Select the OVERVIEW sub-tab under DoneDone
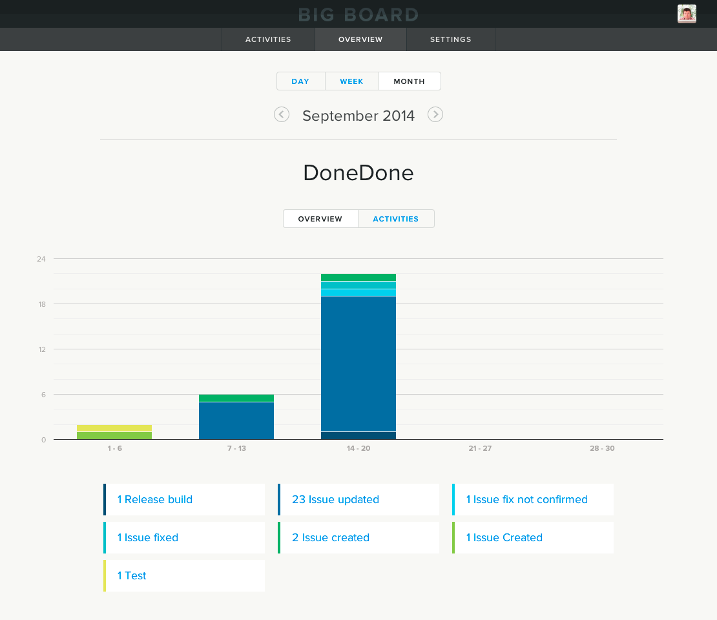Viewport: 717px width, 620px height. point(320,218)
